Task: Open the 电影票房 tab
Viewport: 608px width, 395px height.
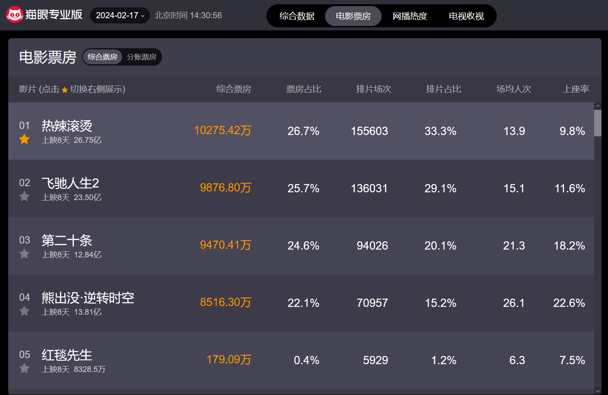Action: 353,16
